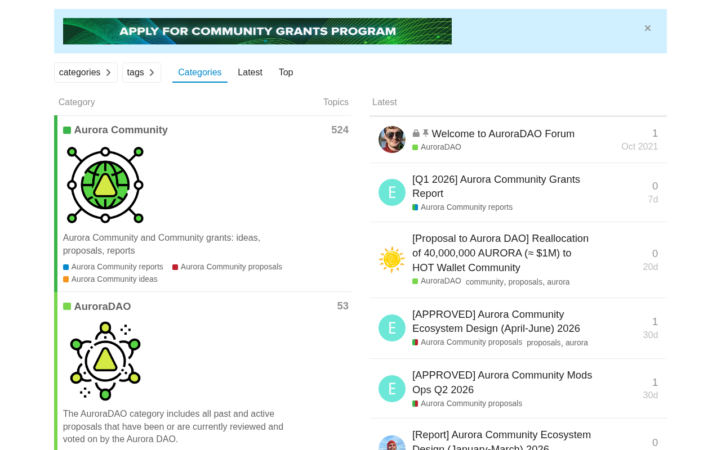Image resolution: width=721 pixels, height=450 pixels.
Task: Switch to the Top tab
Action: coord(286,73)
